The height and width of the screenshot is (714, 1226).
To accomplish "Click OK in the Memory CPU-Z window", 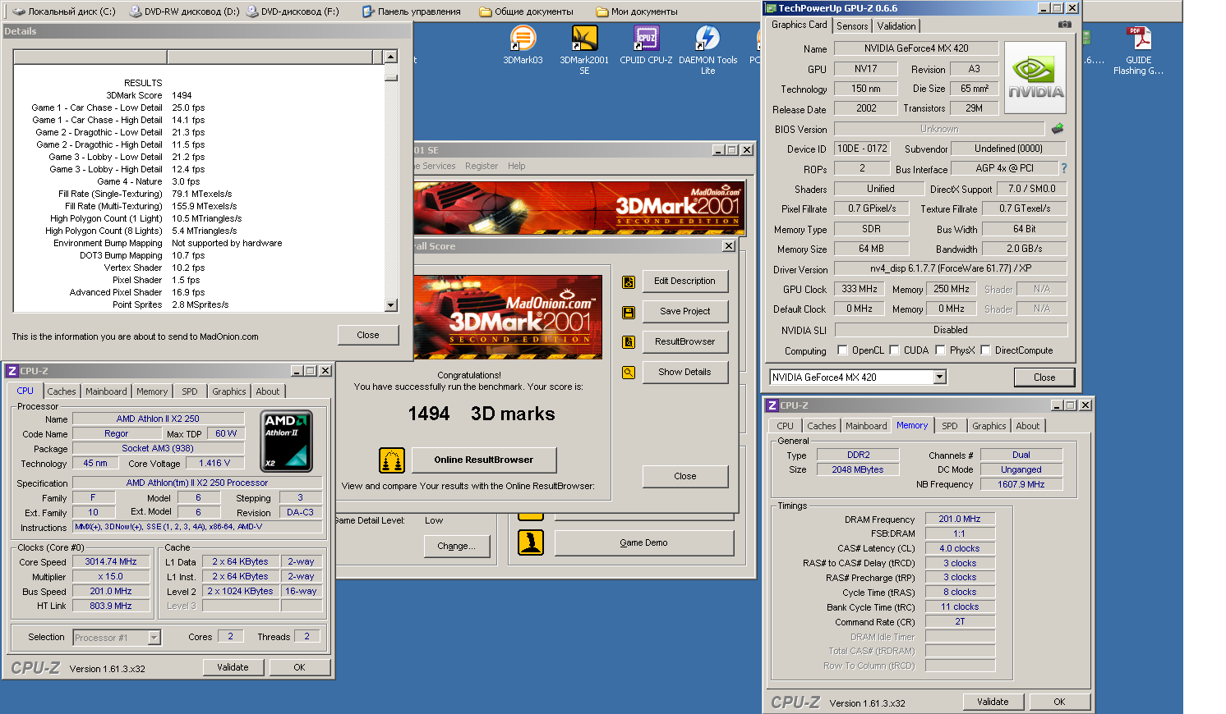I will point(1059,703).
